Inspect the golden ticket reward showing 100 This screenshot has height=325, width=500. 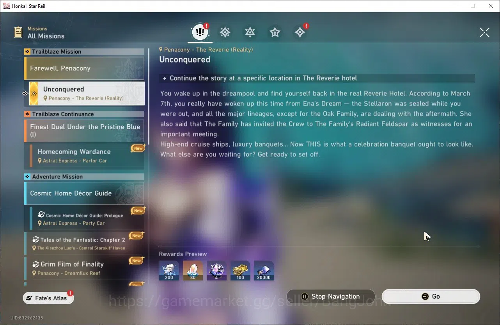pos(240,271)
